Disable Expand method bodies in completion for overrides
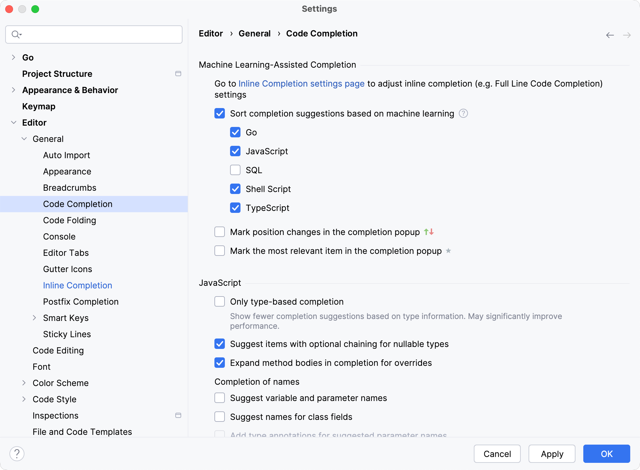Screen dimensions: 640x470 pyautogui.click(x=220, y=363)
